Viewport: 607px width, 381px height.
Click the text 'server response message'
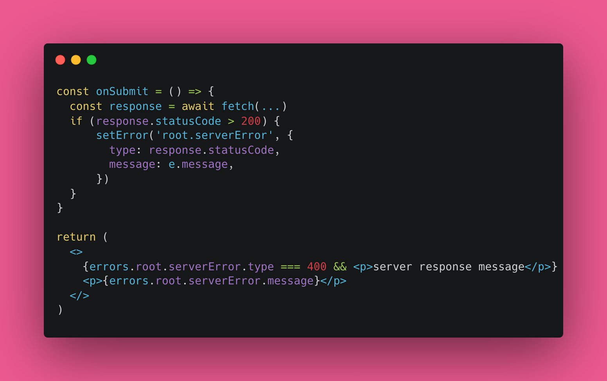[x=449, y=267]
